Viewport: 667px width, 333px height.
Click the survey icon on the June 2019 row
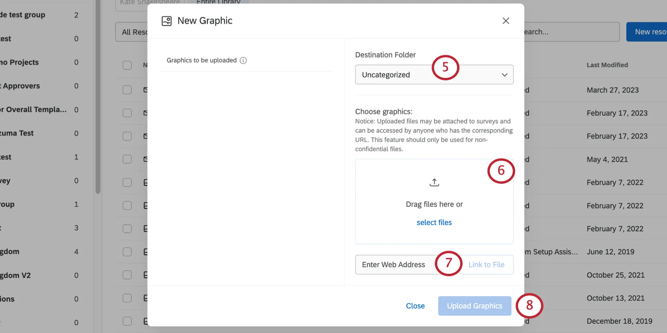[145, 252]
